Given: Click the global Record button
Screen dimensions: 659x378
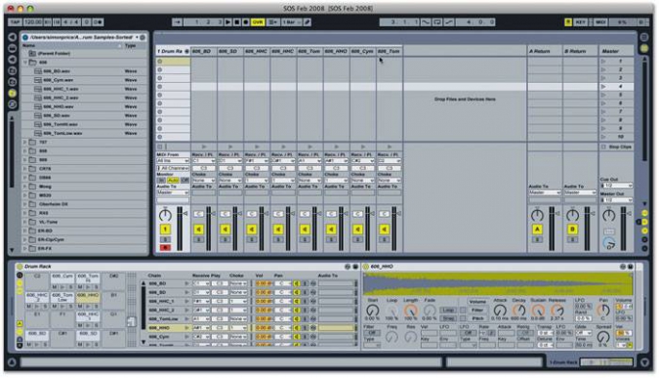Looking at the screenshot, I should [x=245, y=21].
